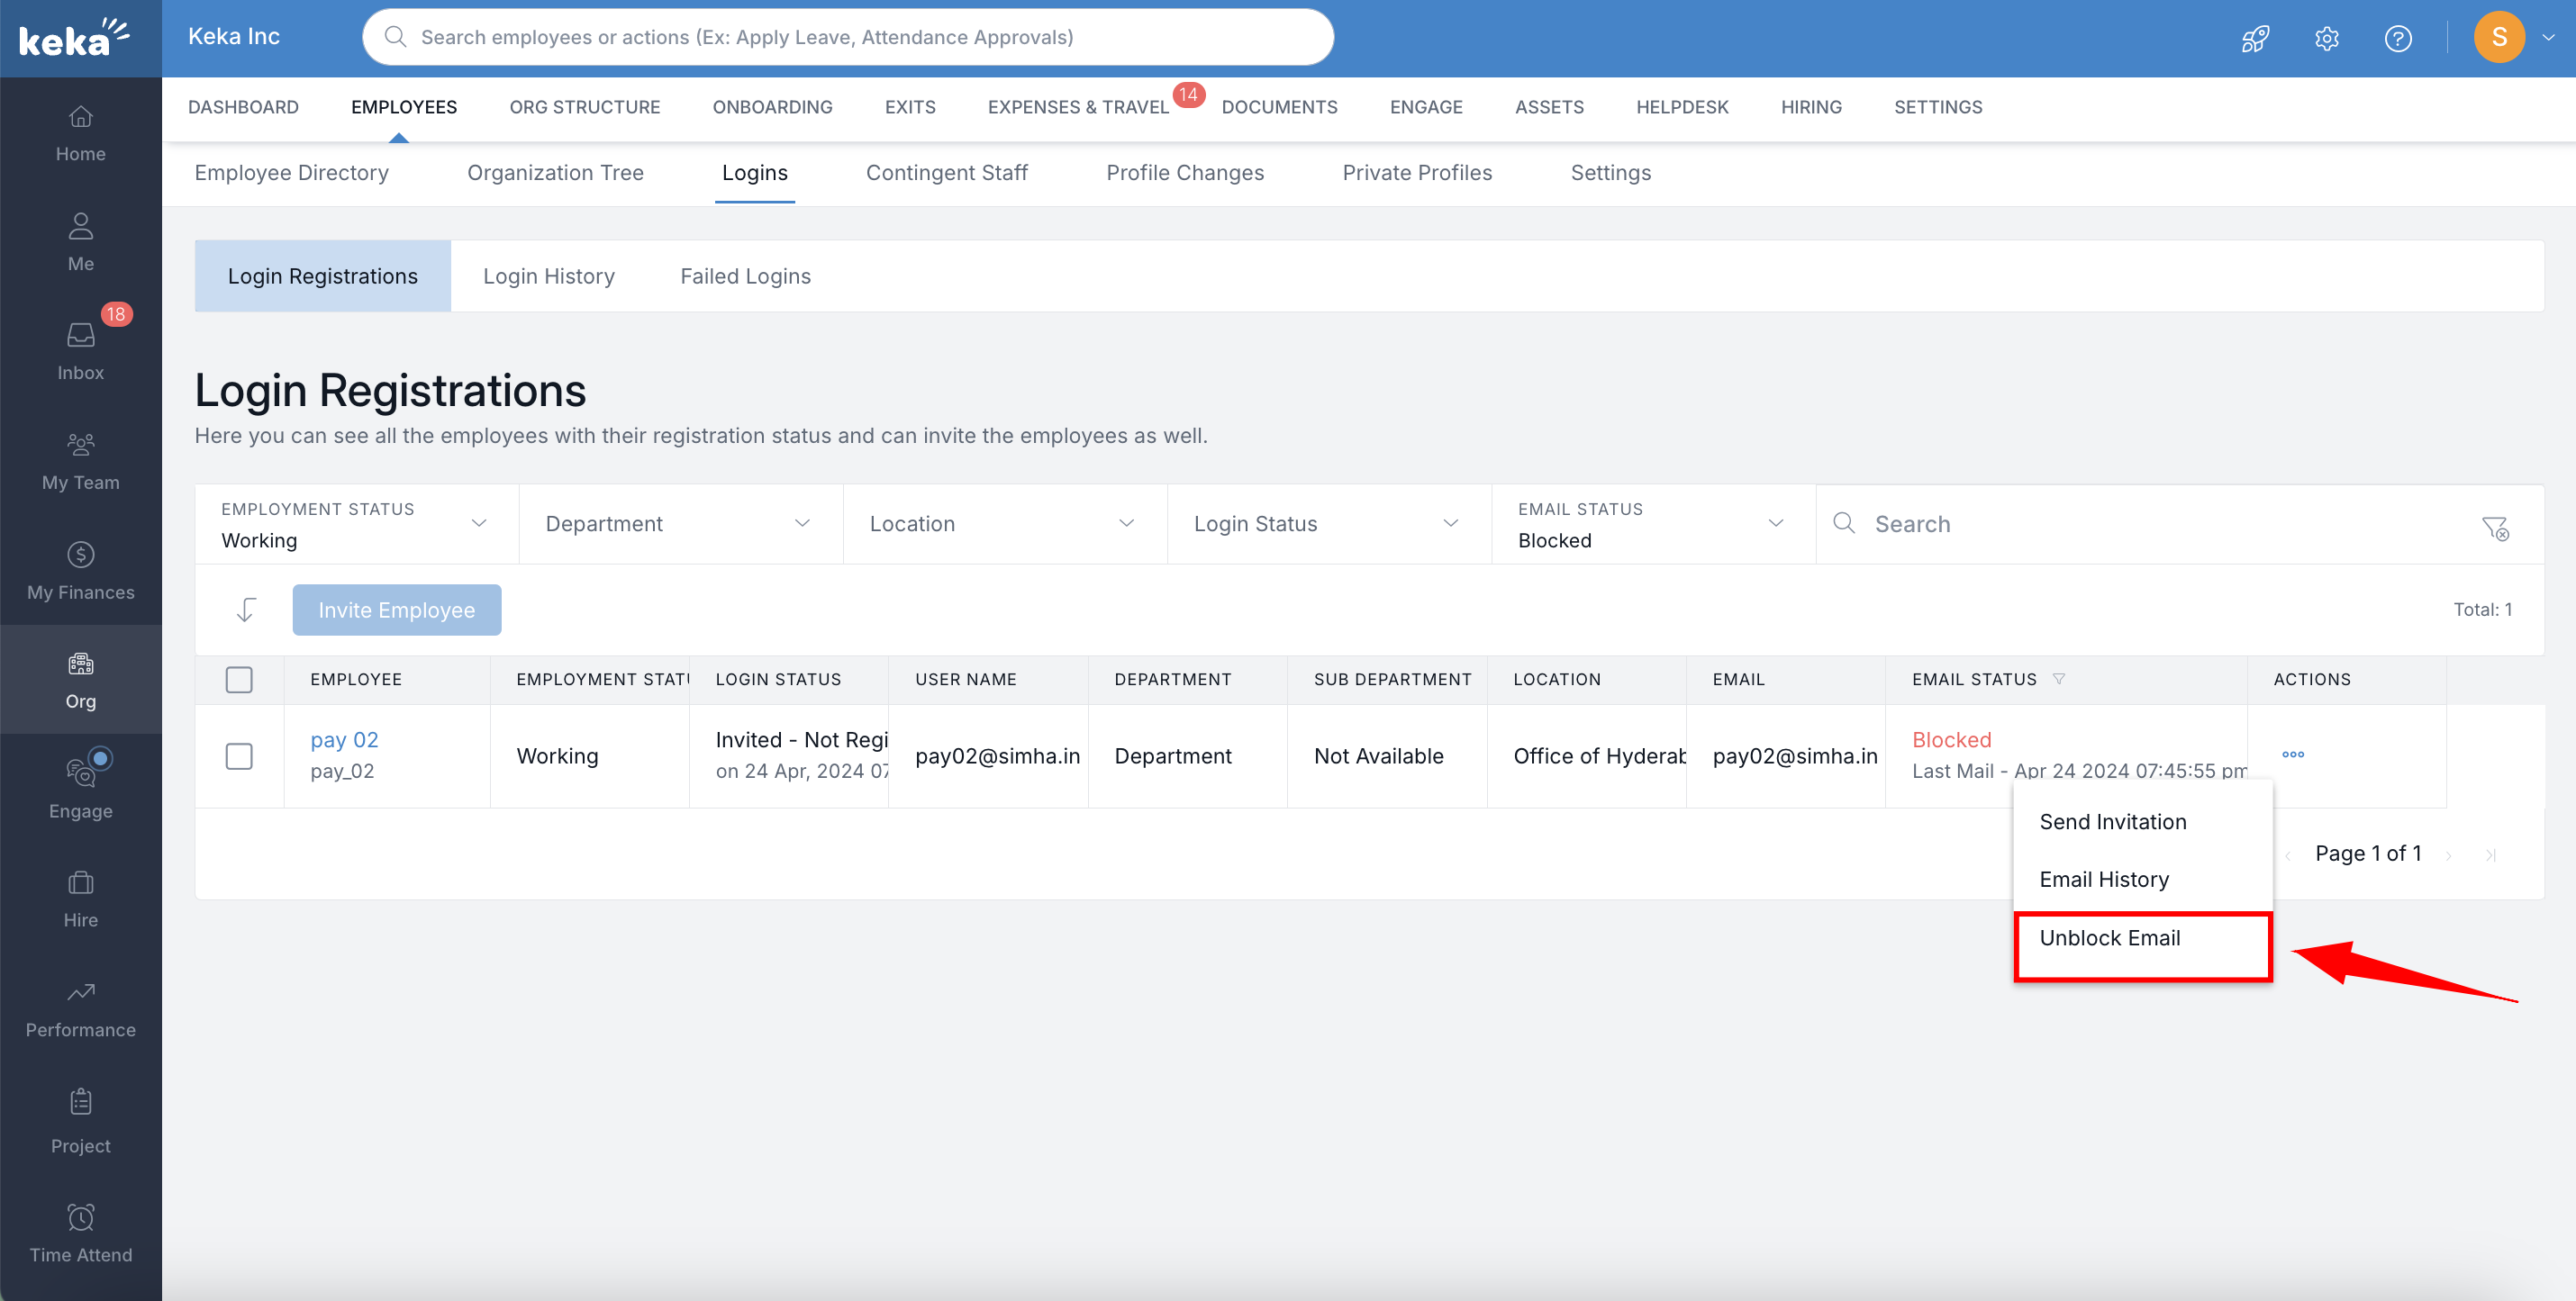Select Unblock Email from the menu
Image resolution: width=2576 pixels, height=1301 pixels.
[x=2109, y=937]
